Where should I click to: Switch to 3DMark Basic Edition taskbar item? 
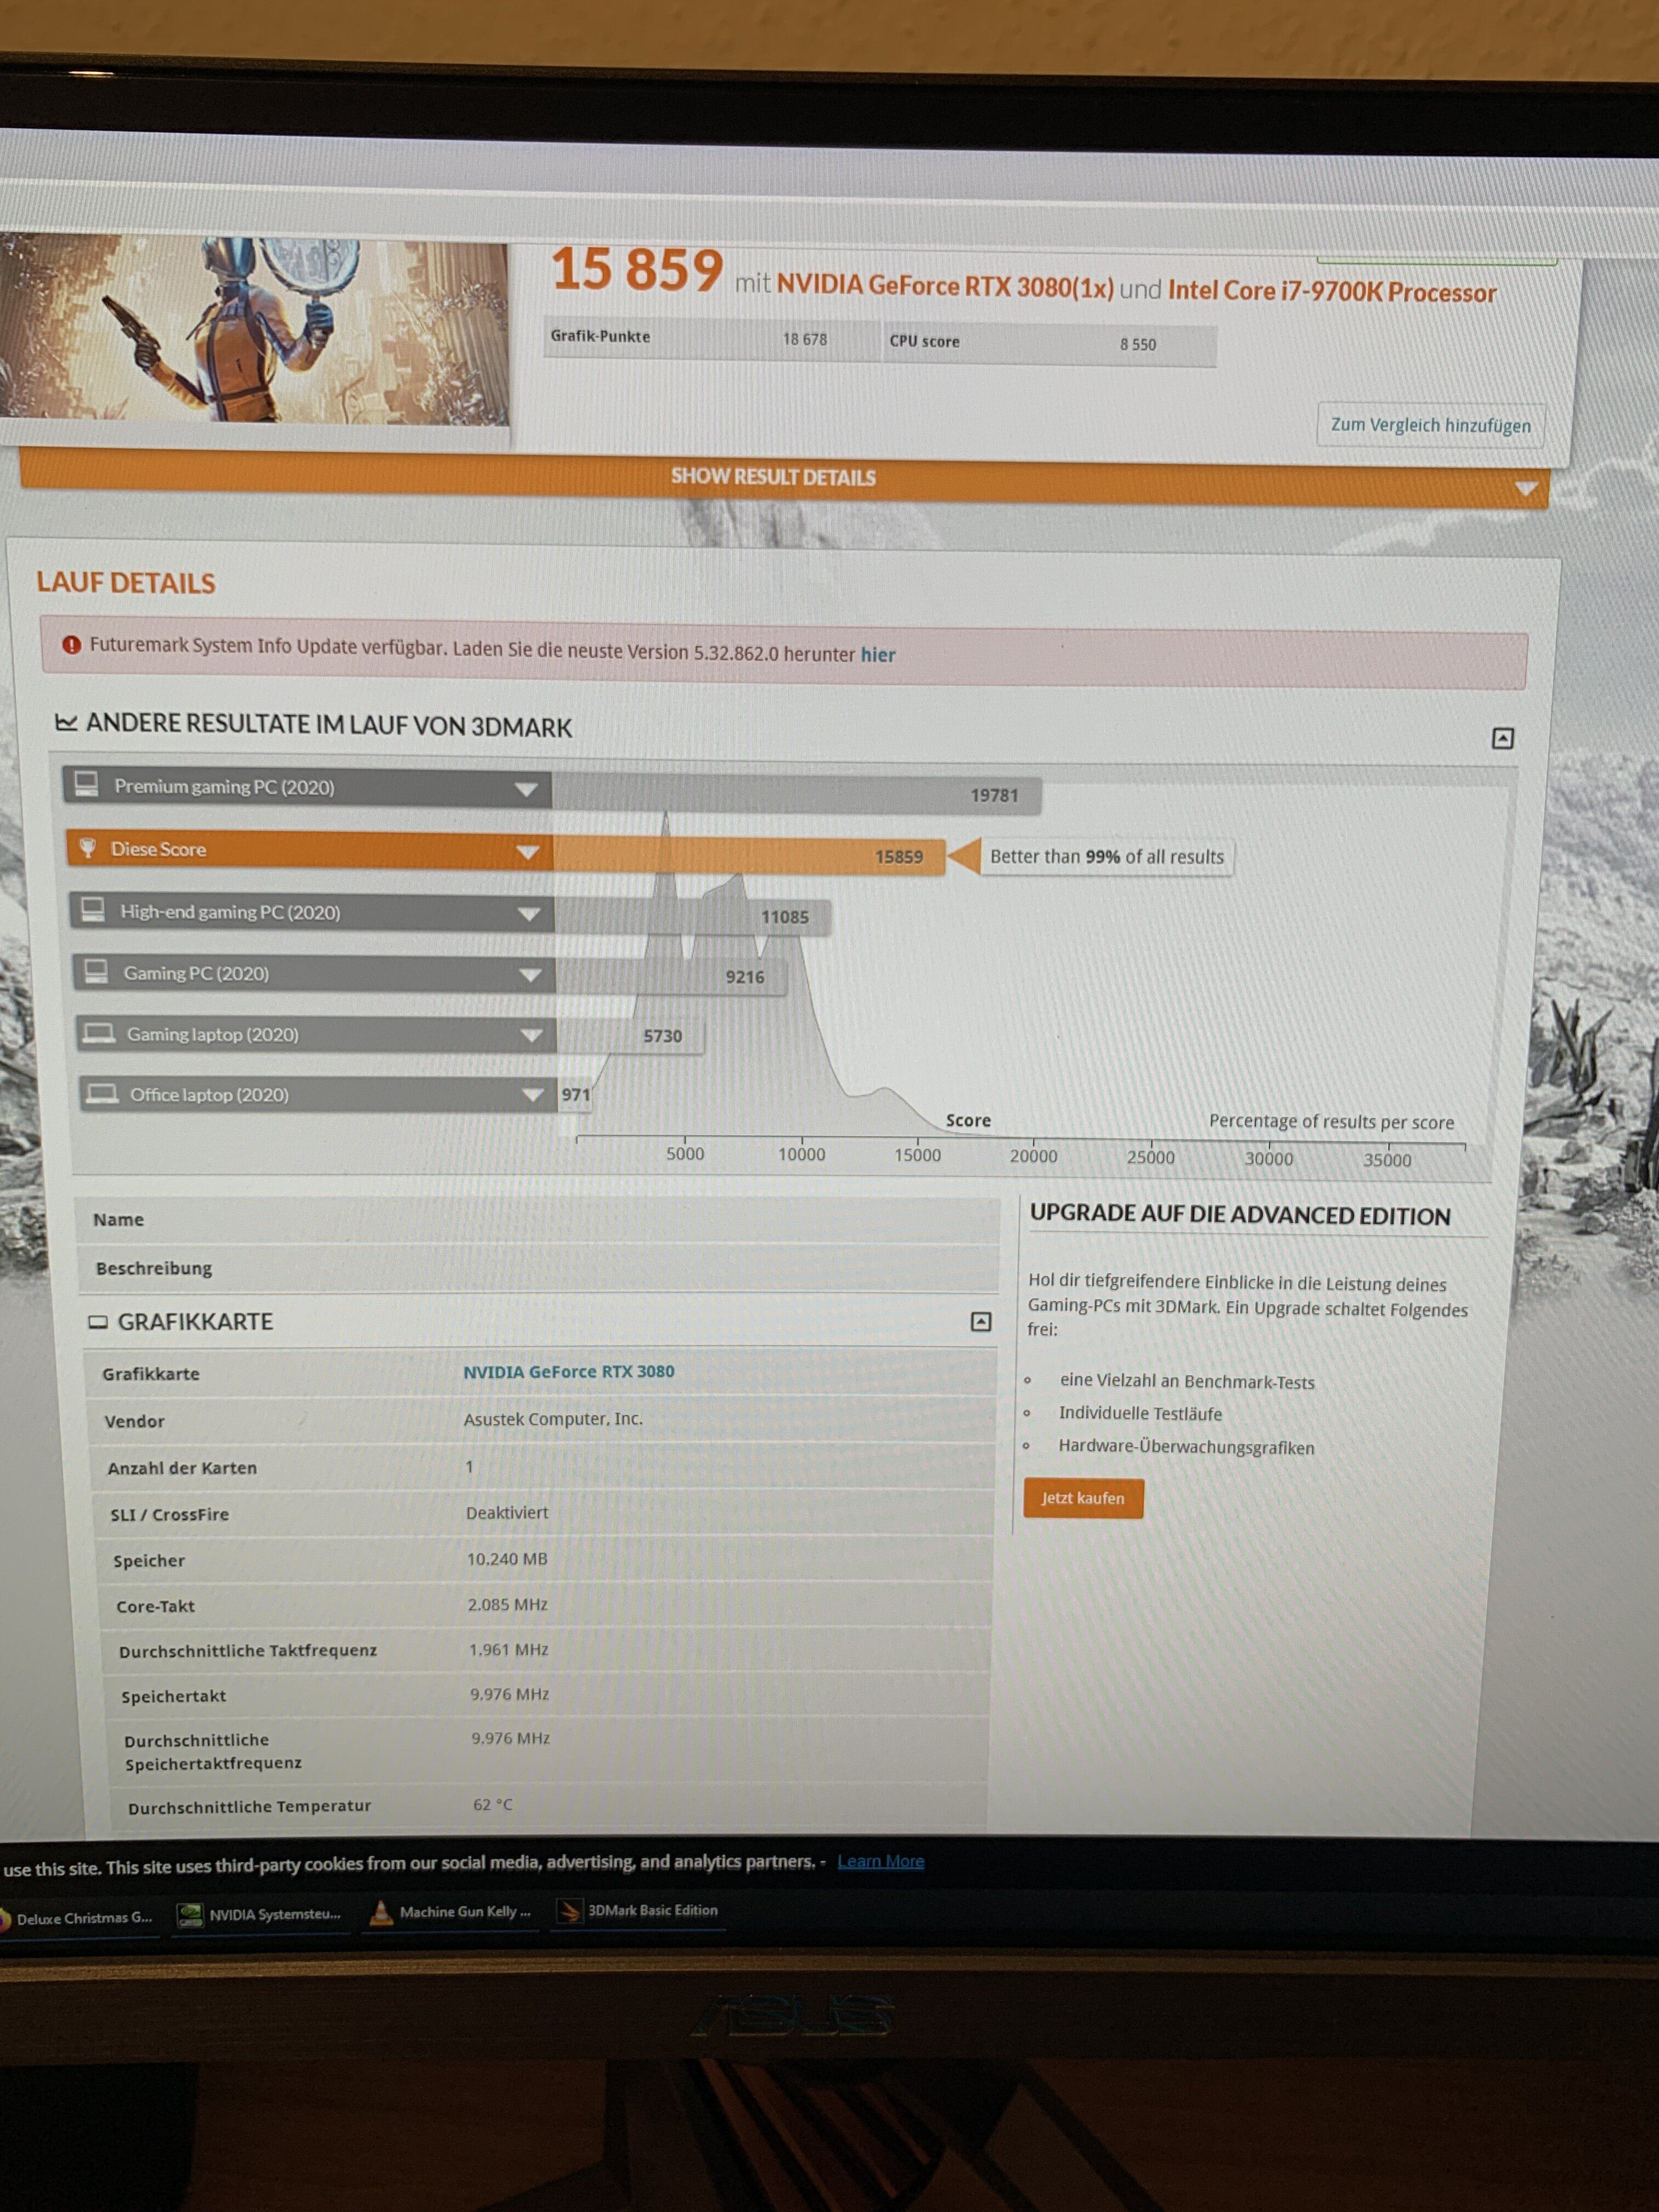[x=639, y=1910]
